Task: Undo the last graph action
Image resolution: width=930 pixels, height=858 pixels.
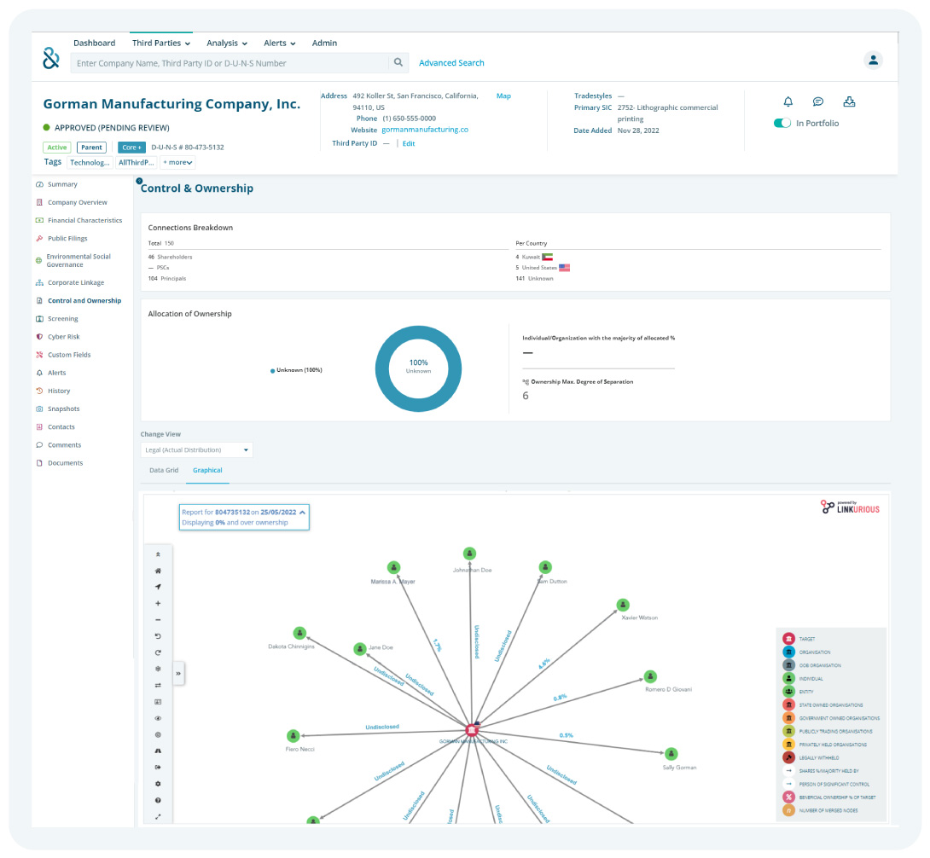Action: click(x=158, y=636)
